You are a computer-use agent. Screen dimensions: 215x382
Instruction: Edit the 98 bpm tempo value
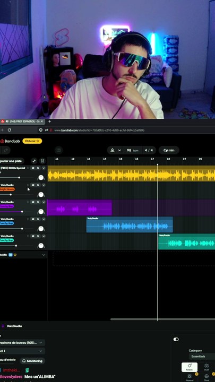(132, 150)
